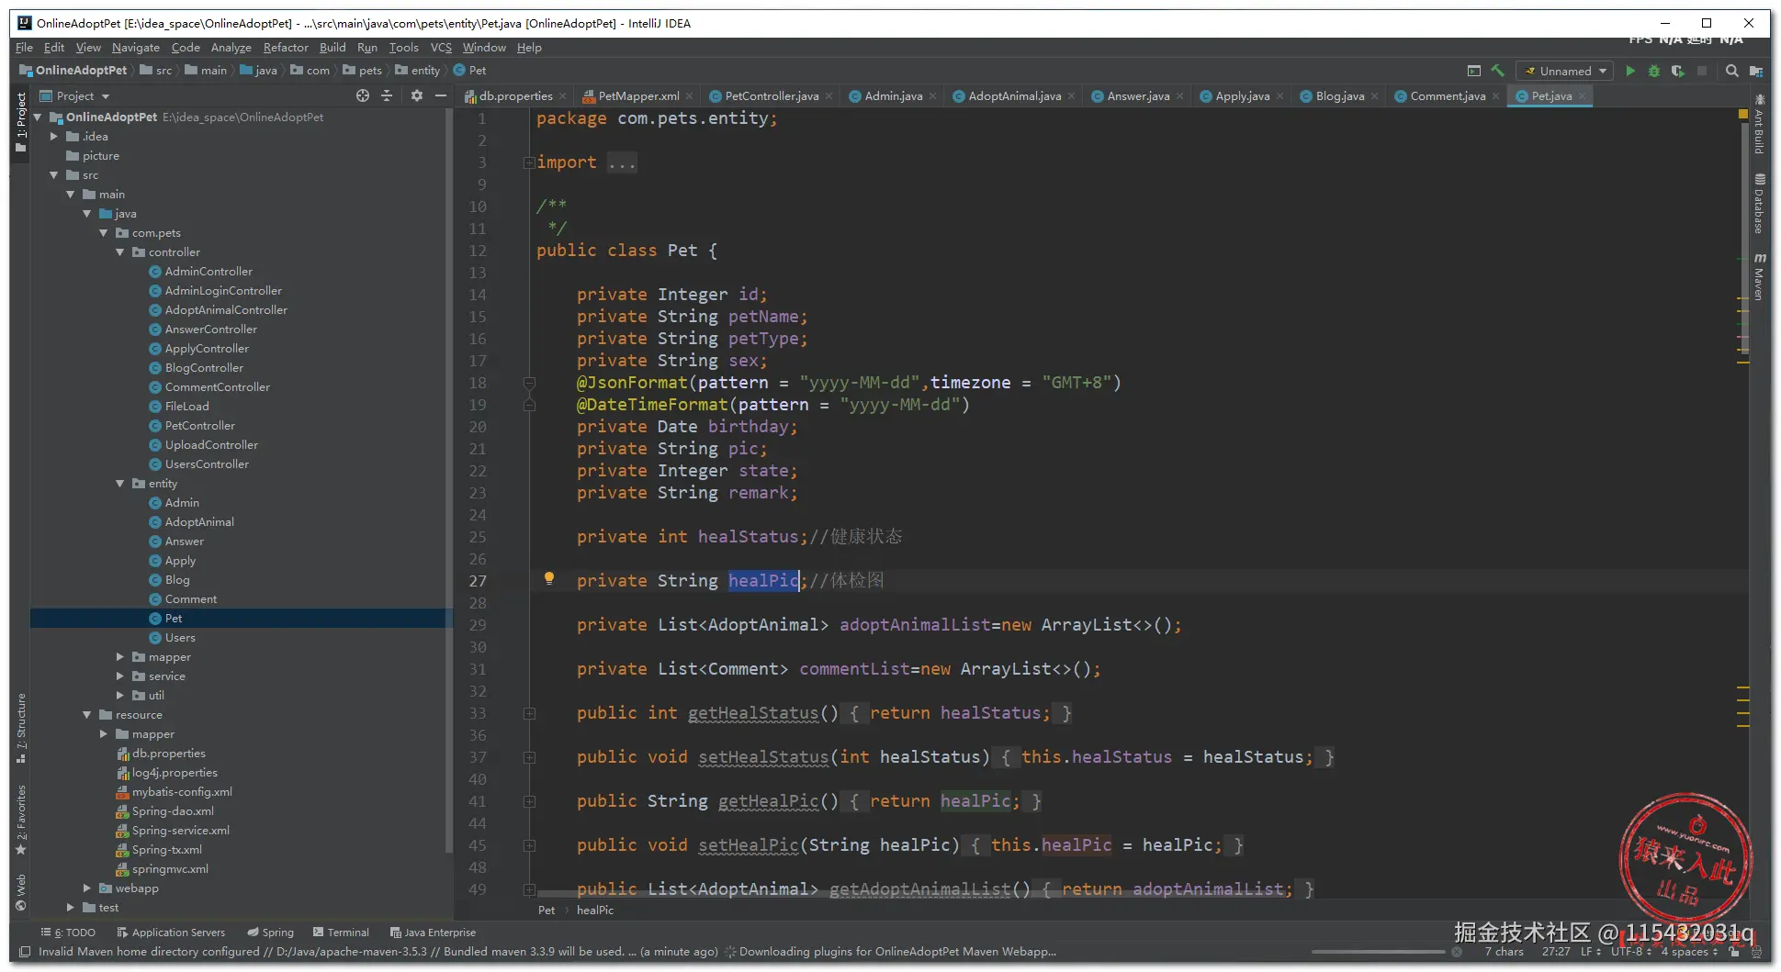Open the Unnamed run configuration dropdown
Image resolution: width=1781 pixels, height=972 pixels.
point(1566,71)
